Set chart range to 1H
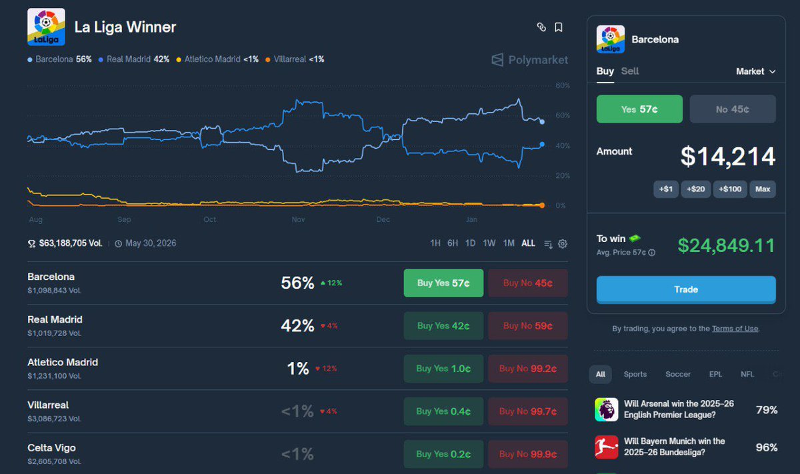 (x=435, y=243)
